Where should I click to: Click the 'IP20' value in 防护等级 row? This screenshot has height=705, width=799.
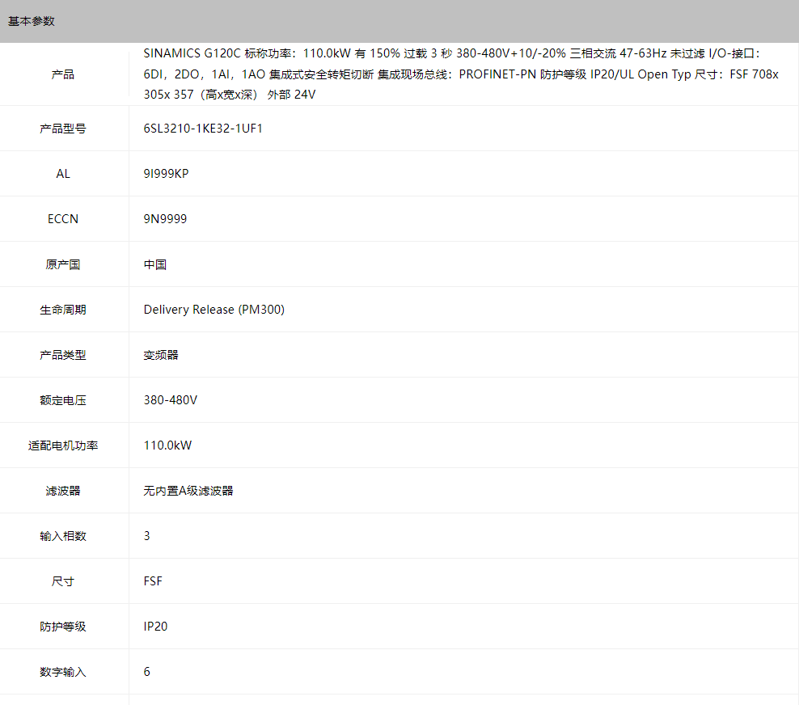coord(155,627)
